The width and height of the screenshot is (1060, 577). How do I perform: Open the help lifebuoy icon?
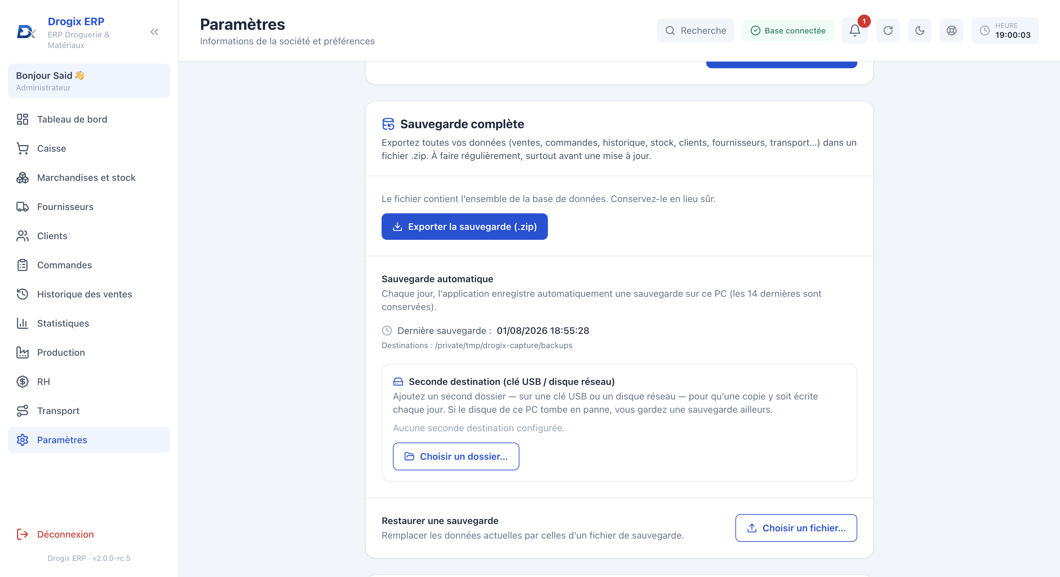pyautogui.click(x=951, y=30)
